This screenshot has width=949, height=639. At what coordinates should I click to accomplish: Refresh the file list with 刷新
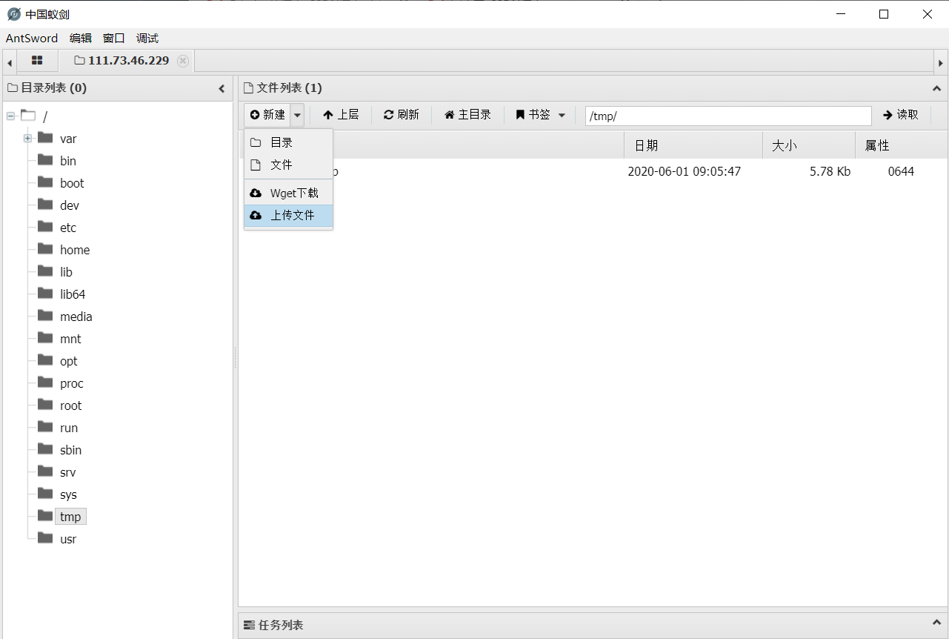[x=401, y=115]
